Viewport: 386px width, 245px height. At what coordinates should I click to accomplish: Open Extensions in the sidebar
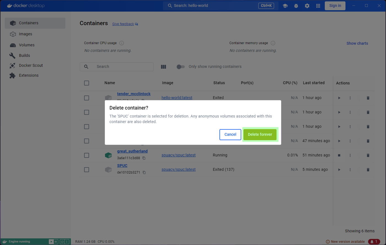click(x=35, y=75)
